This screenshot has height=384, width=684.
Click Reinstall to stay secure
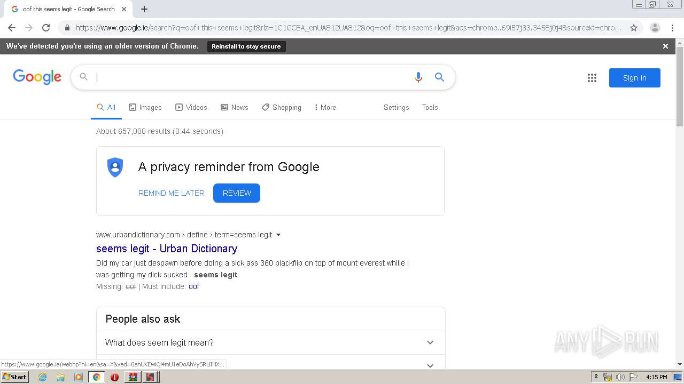point(246,46)
